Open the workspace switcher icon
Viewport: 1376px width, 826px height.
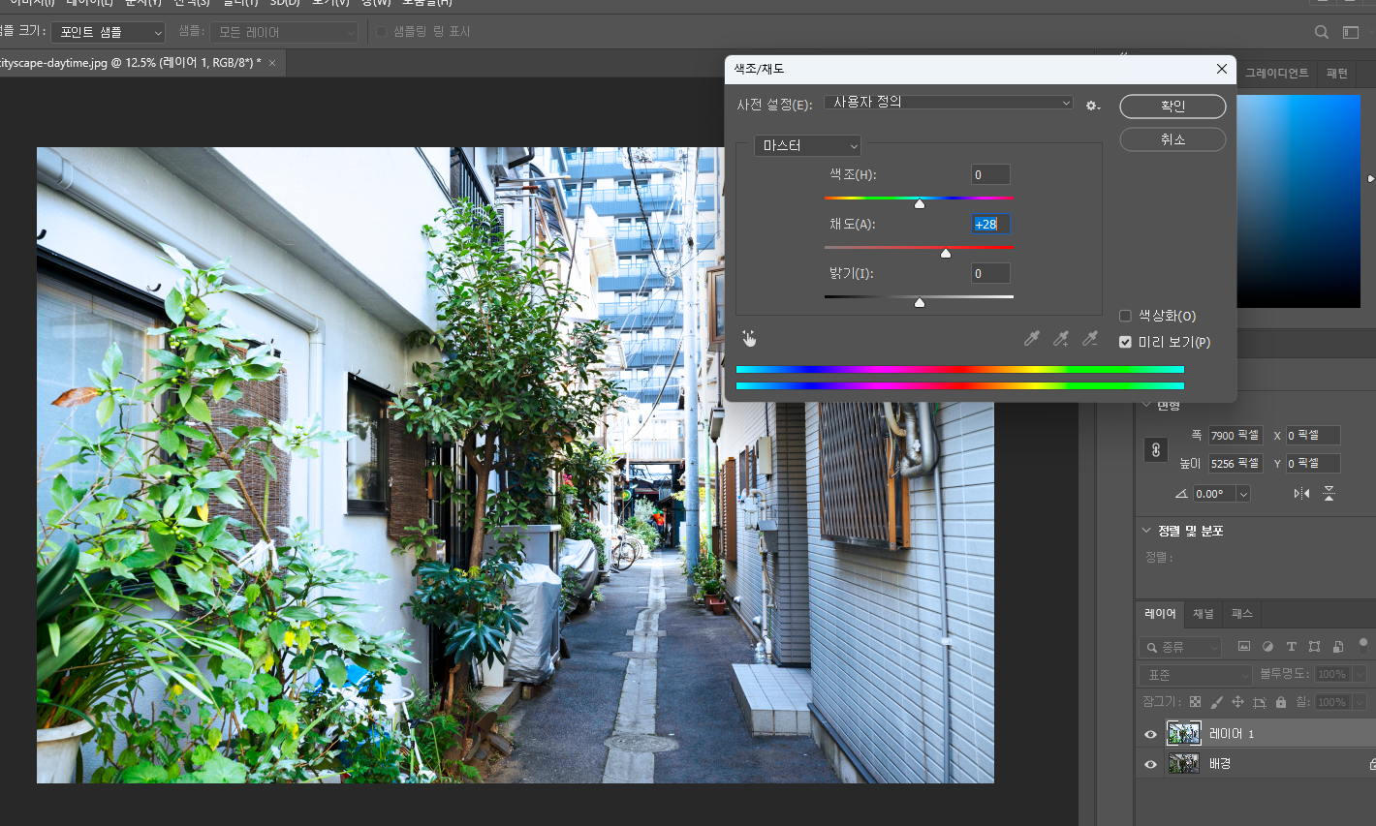[1351, 32]
